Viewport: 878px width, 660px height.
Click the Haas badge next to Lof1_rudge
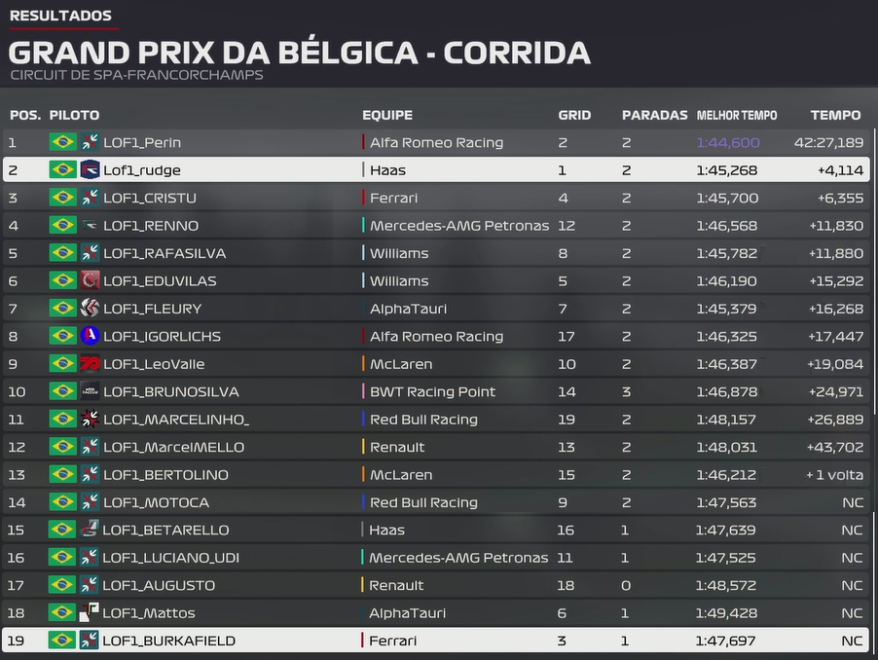[x=90, y=169]
